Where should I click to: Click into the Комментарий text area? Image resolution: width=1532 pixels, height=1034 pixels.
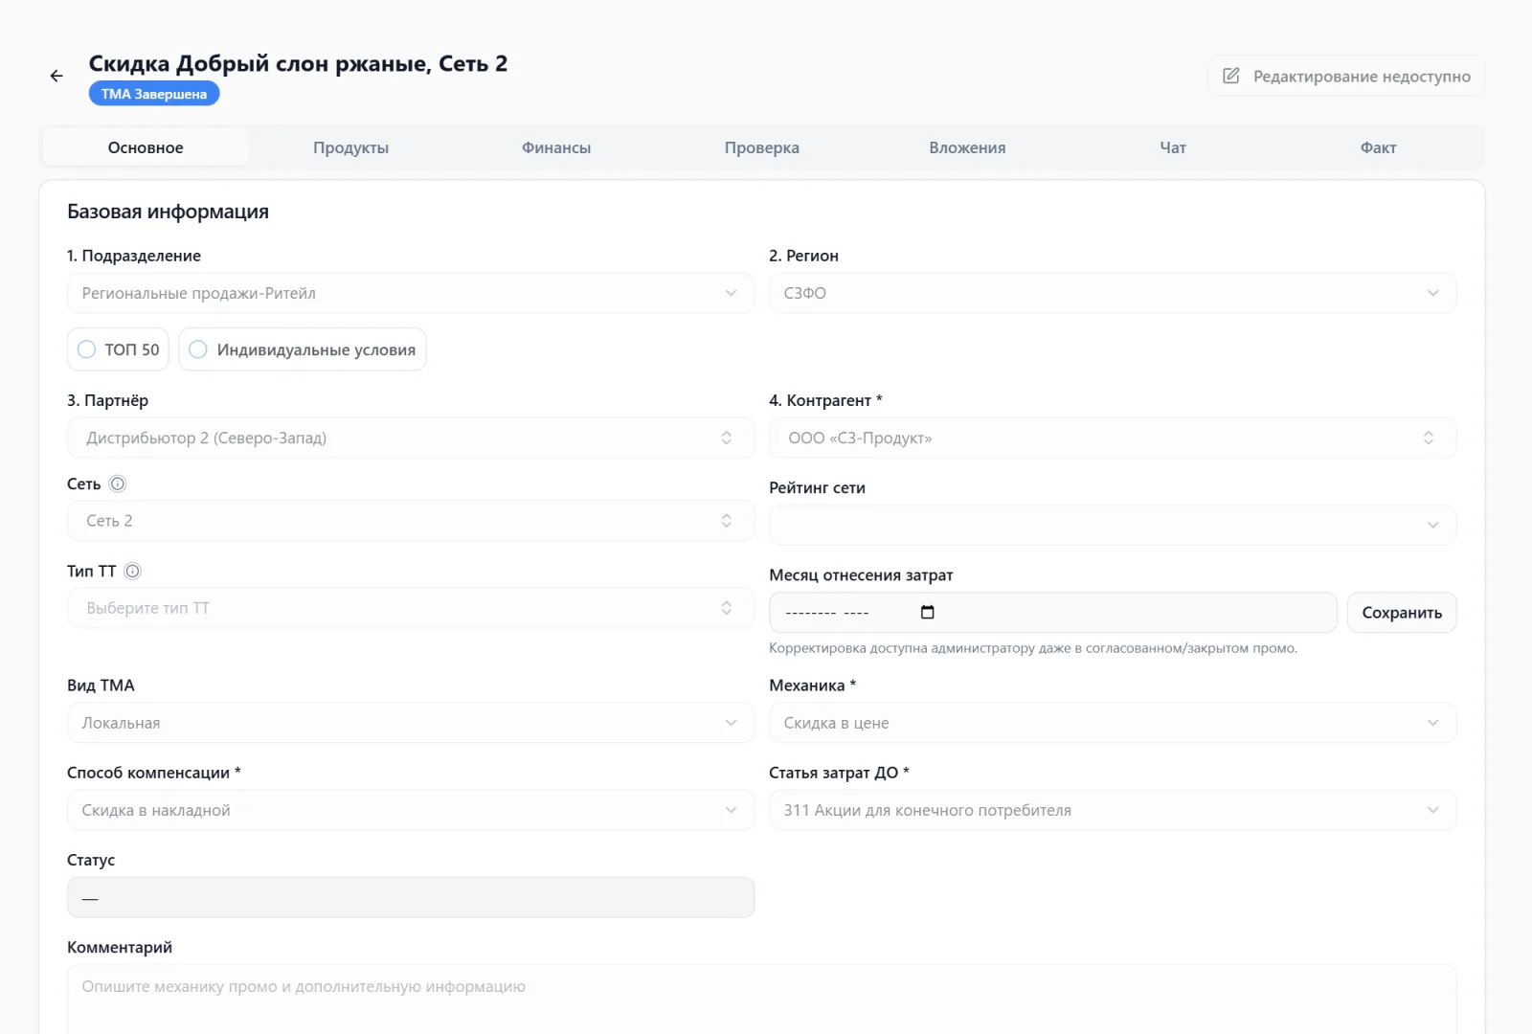click(x=762, y=1000)
